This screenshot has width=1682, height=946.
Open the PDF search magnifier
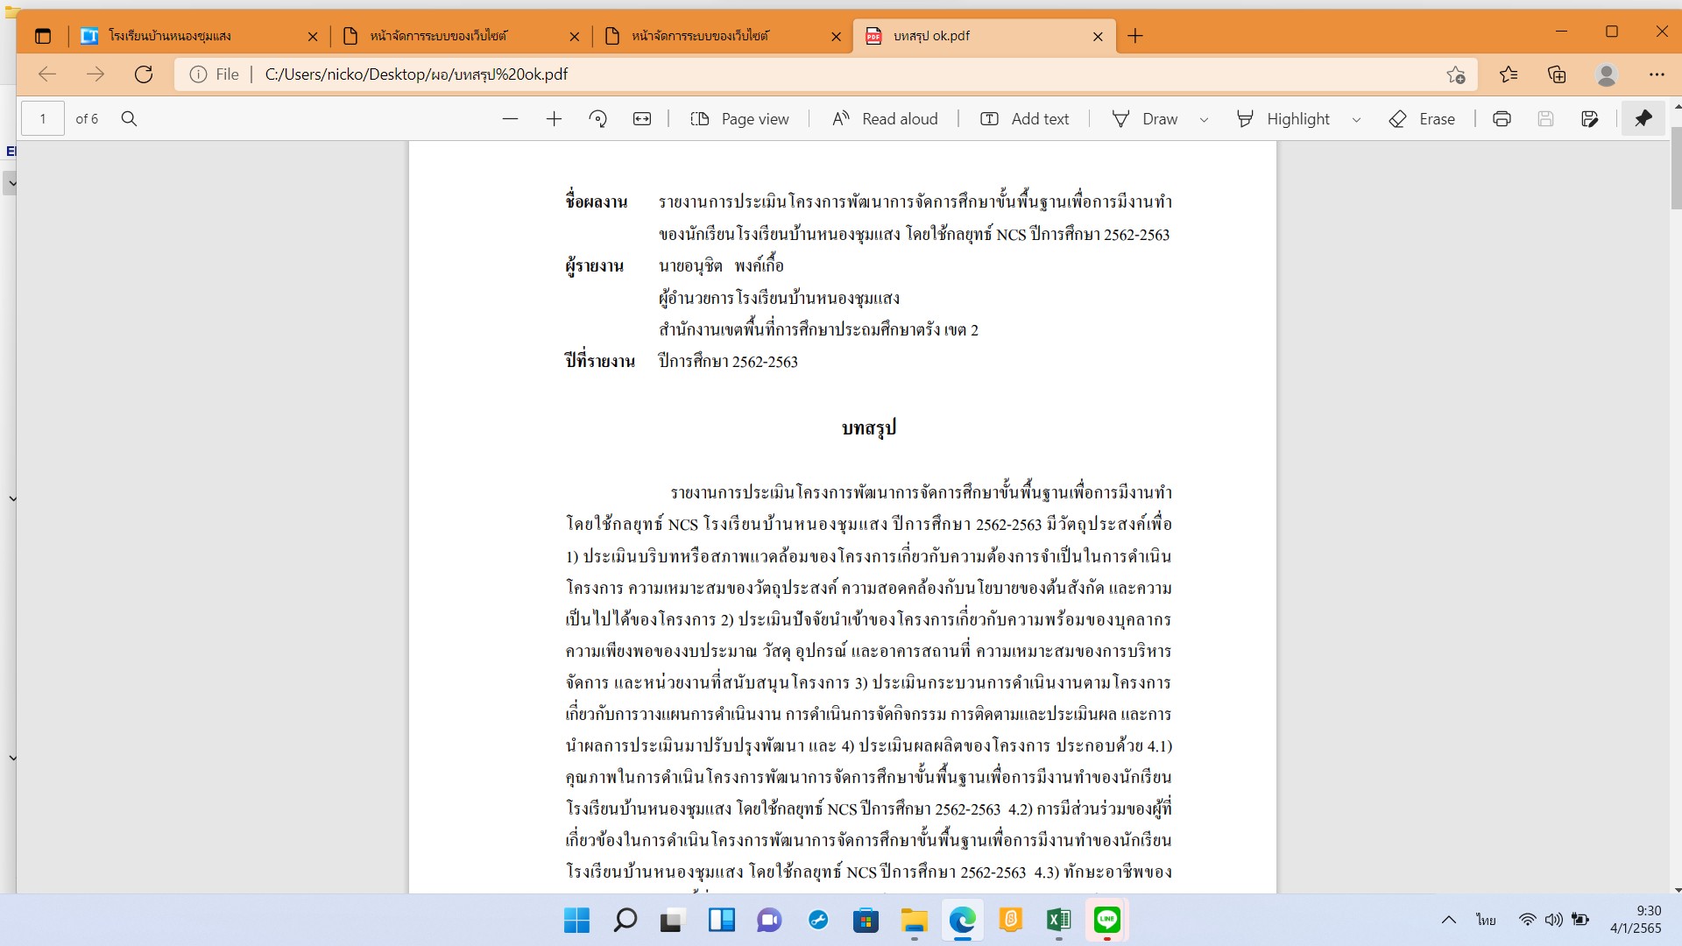(129, 119)
